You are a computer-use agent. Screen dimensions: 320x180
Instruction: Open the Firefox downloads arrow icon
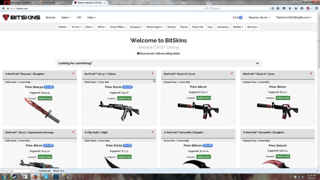(290, 8)
